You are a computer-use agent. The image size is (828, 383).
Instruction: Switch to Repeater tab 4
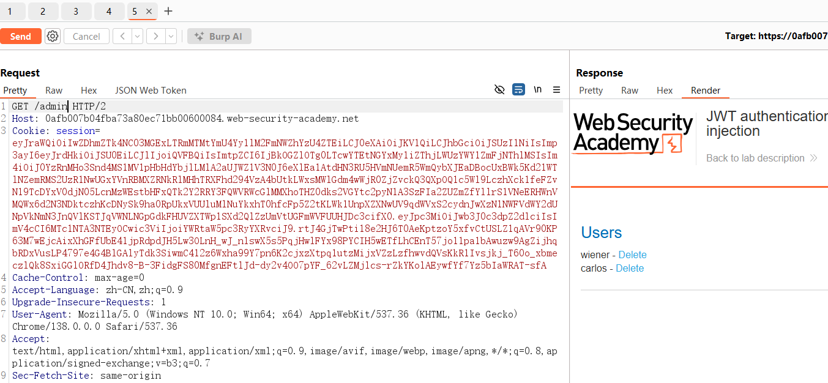click(109, 12)
